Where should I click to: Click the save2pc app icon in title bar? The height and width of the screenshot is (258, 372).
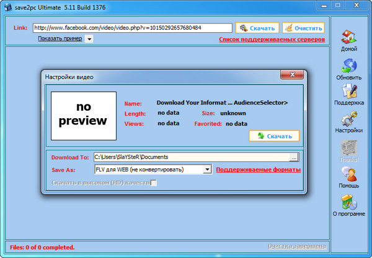(7, 7)
